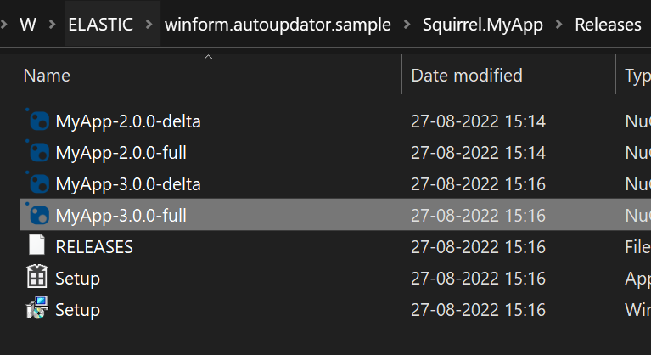Click the MyApp-3.0.0-delta package icon
Viewport: 651px width, 355px height.
38,183
